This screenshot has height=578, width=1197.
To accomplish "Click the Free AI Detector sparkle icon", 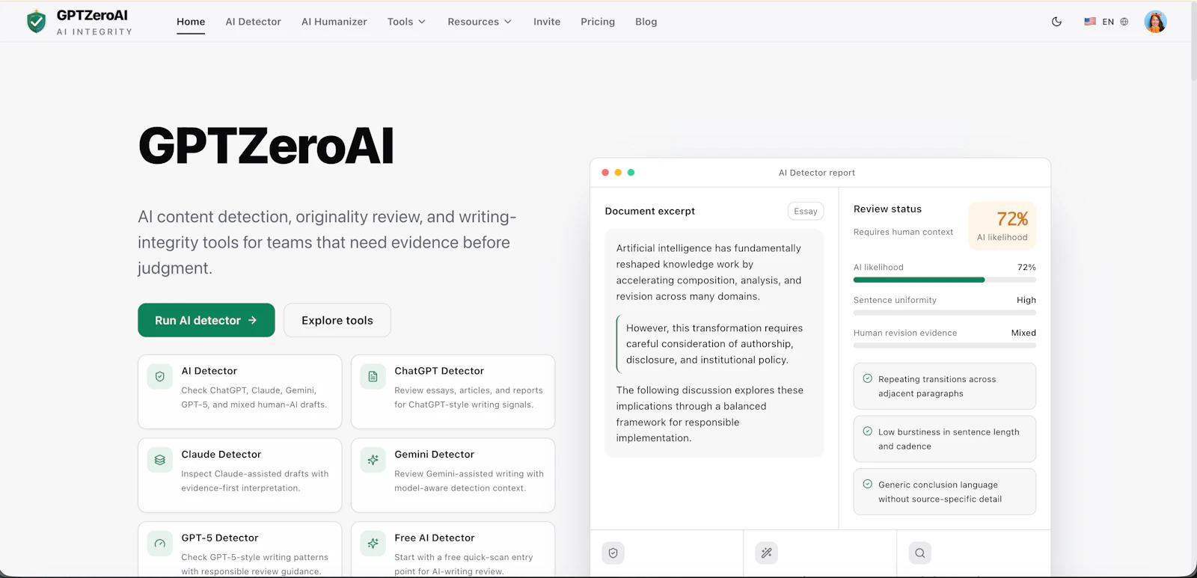I will coord(373,544).
